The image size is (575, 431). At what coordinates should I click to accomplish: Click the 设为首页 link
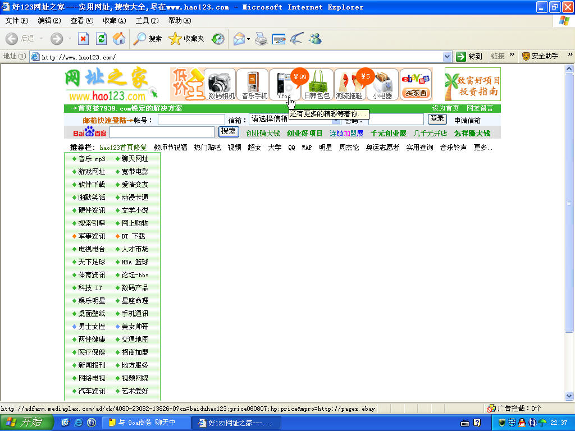coord(445,108)
